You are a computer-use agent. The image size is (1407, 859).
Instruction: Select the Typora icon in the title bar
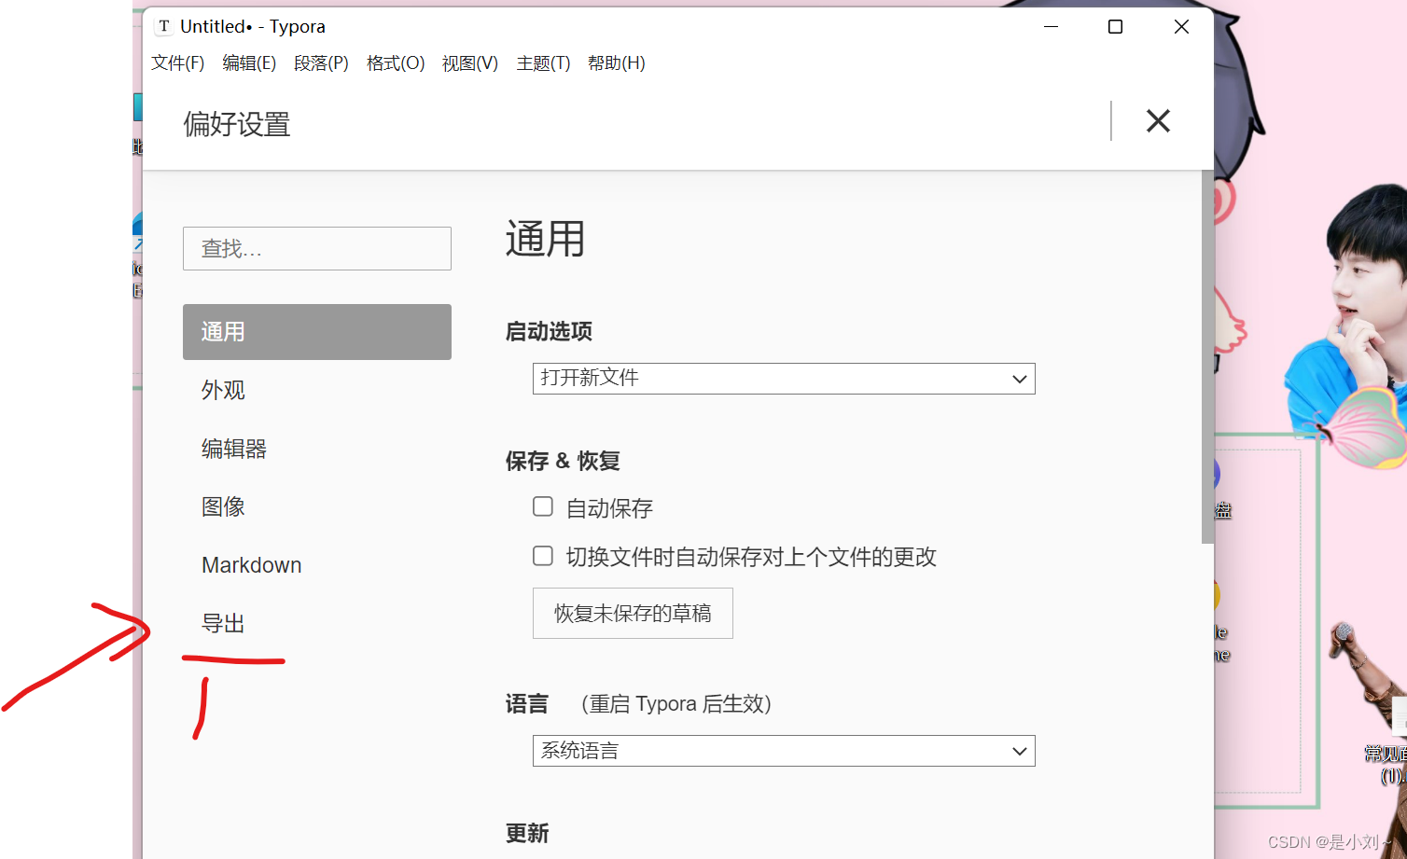click(x=163, y=26)
